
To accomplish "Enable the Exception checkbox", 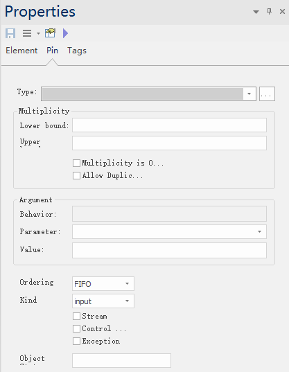I will (x=76, y=341).
